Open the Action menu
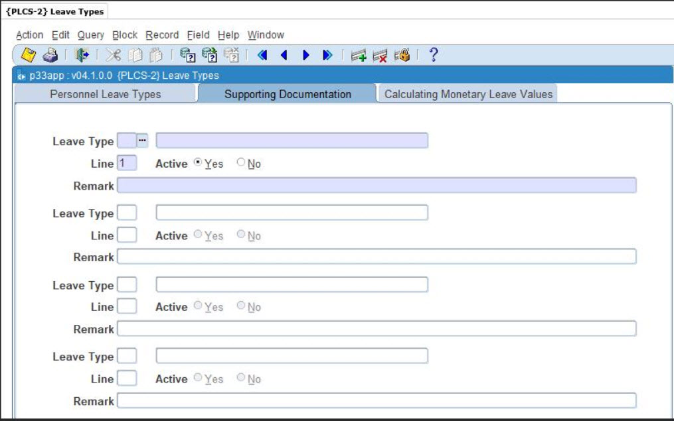The width and height of the screenshot is (674, 421). [x=29, y=35]
